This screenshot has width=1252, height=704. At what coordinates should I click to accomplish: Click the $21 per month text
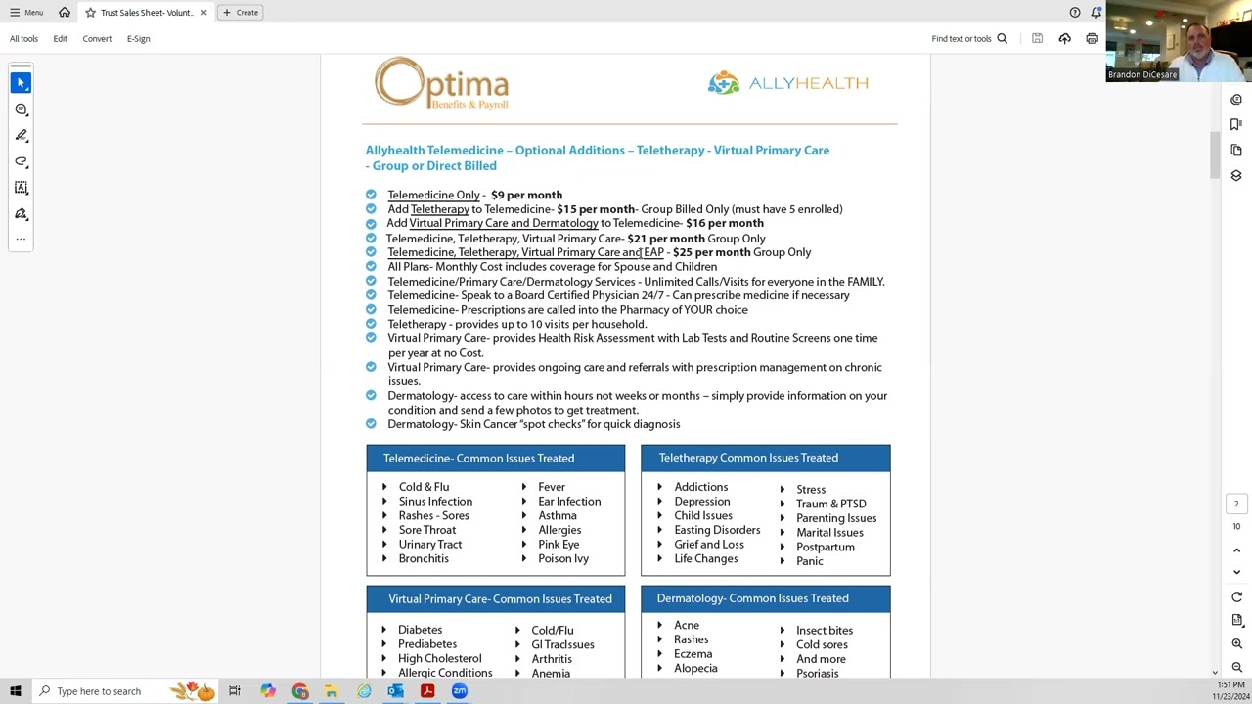[x=666, y=239]
